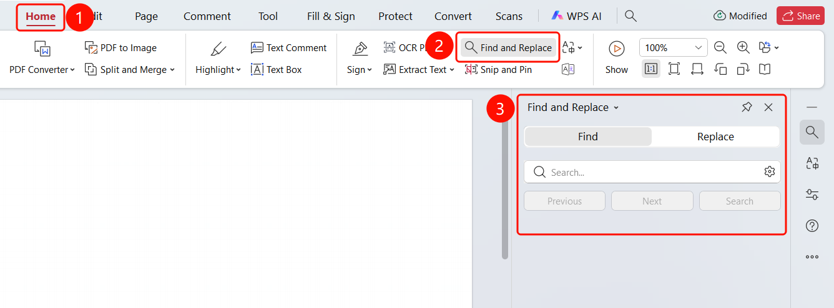Rotate page clockwise
Image resolution: width=834 pixels, height=308 pixels.
743,69
